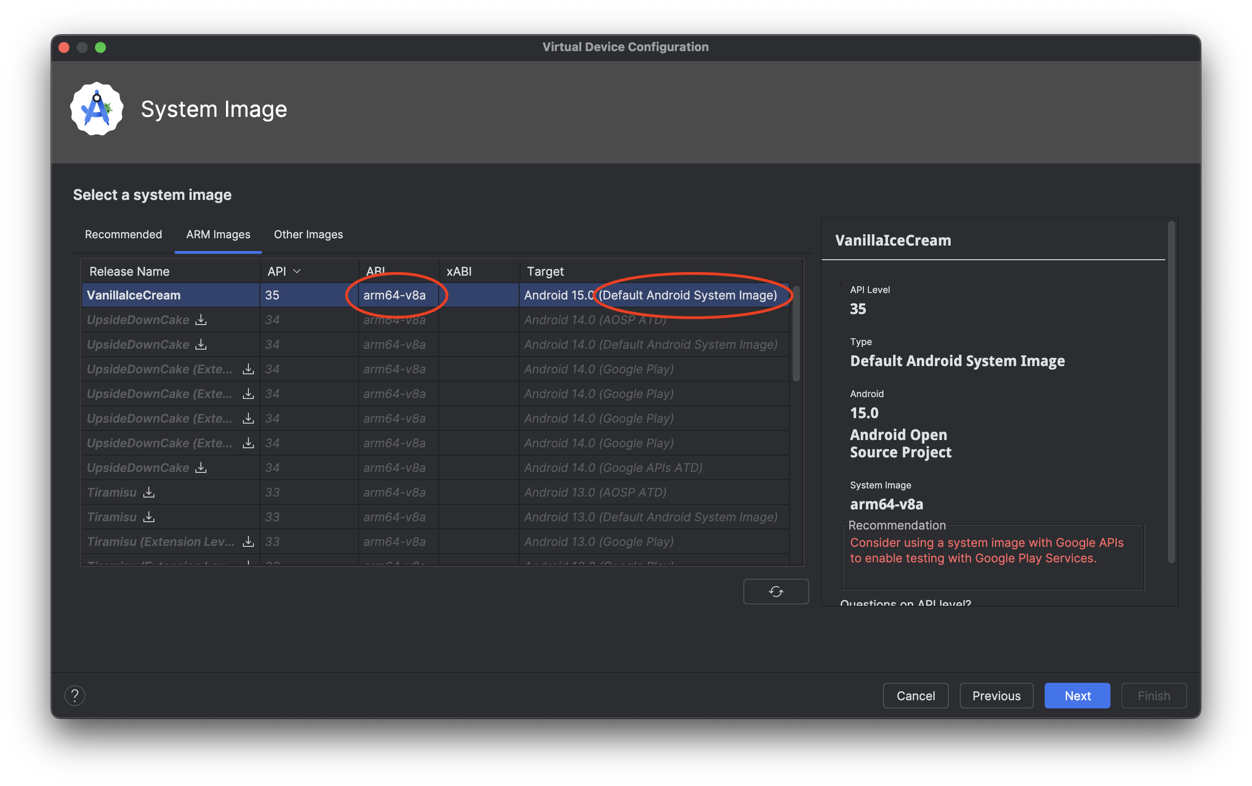Screen dimensions: 1252x786
Task: Click the Finish button
Action: coord(1154,696)
